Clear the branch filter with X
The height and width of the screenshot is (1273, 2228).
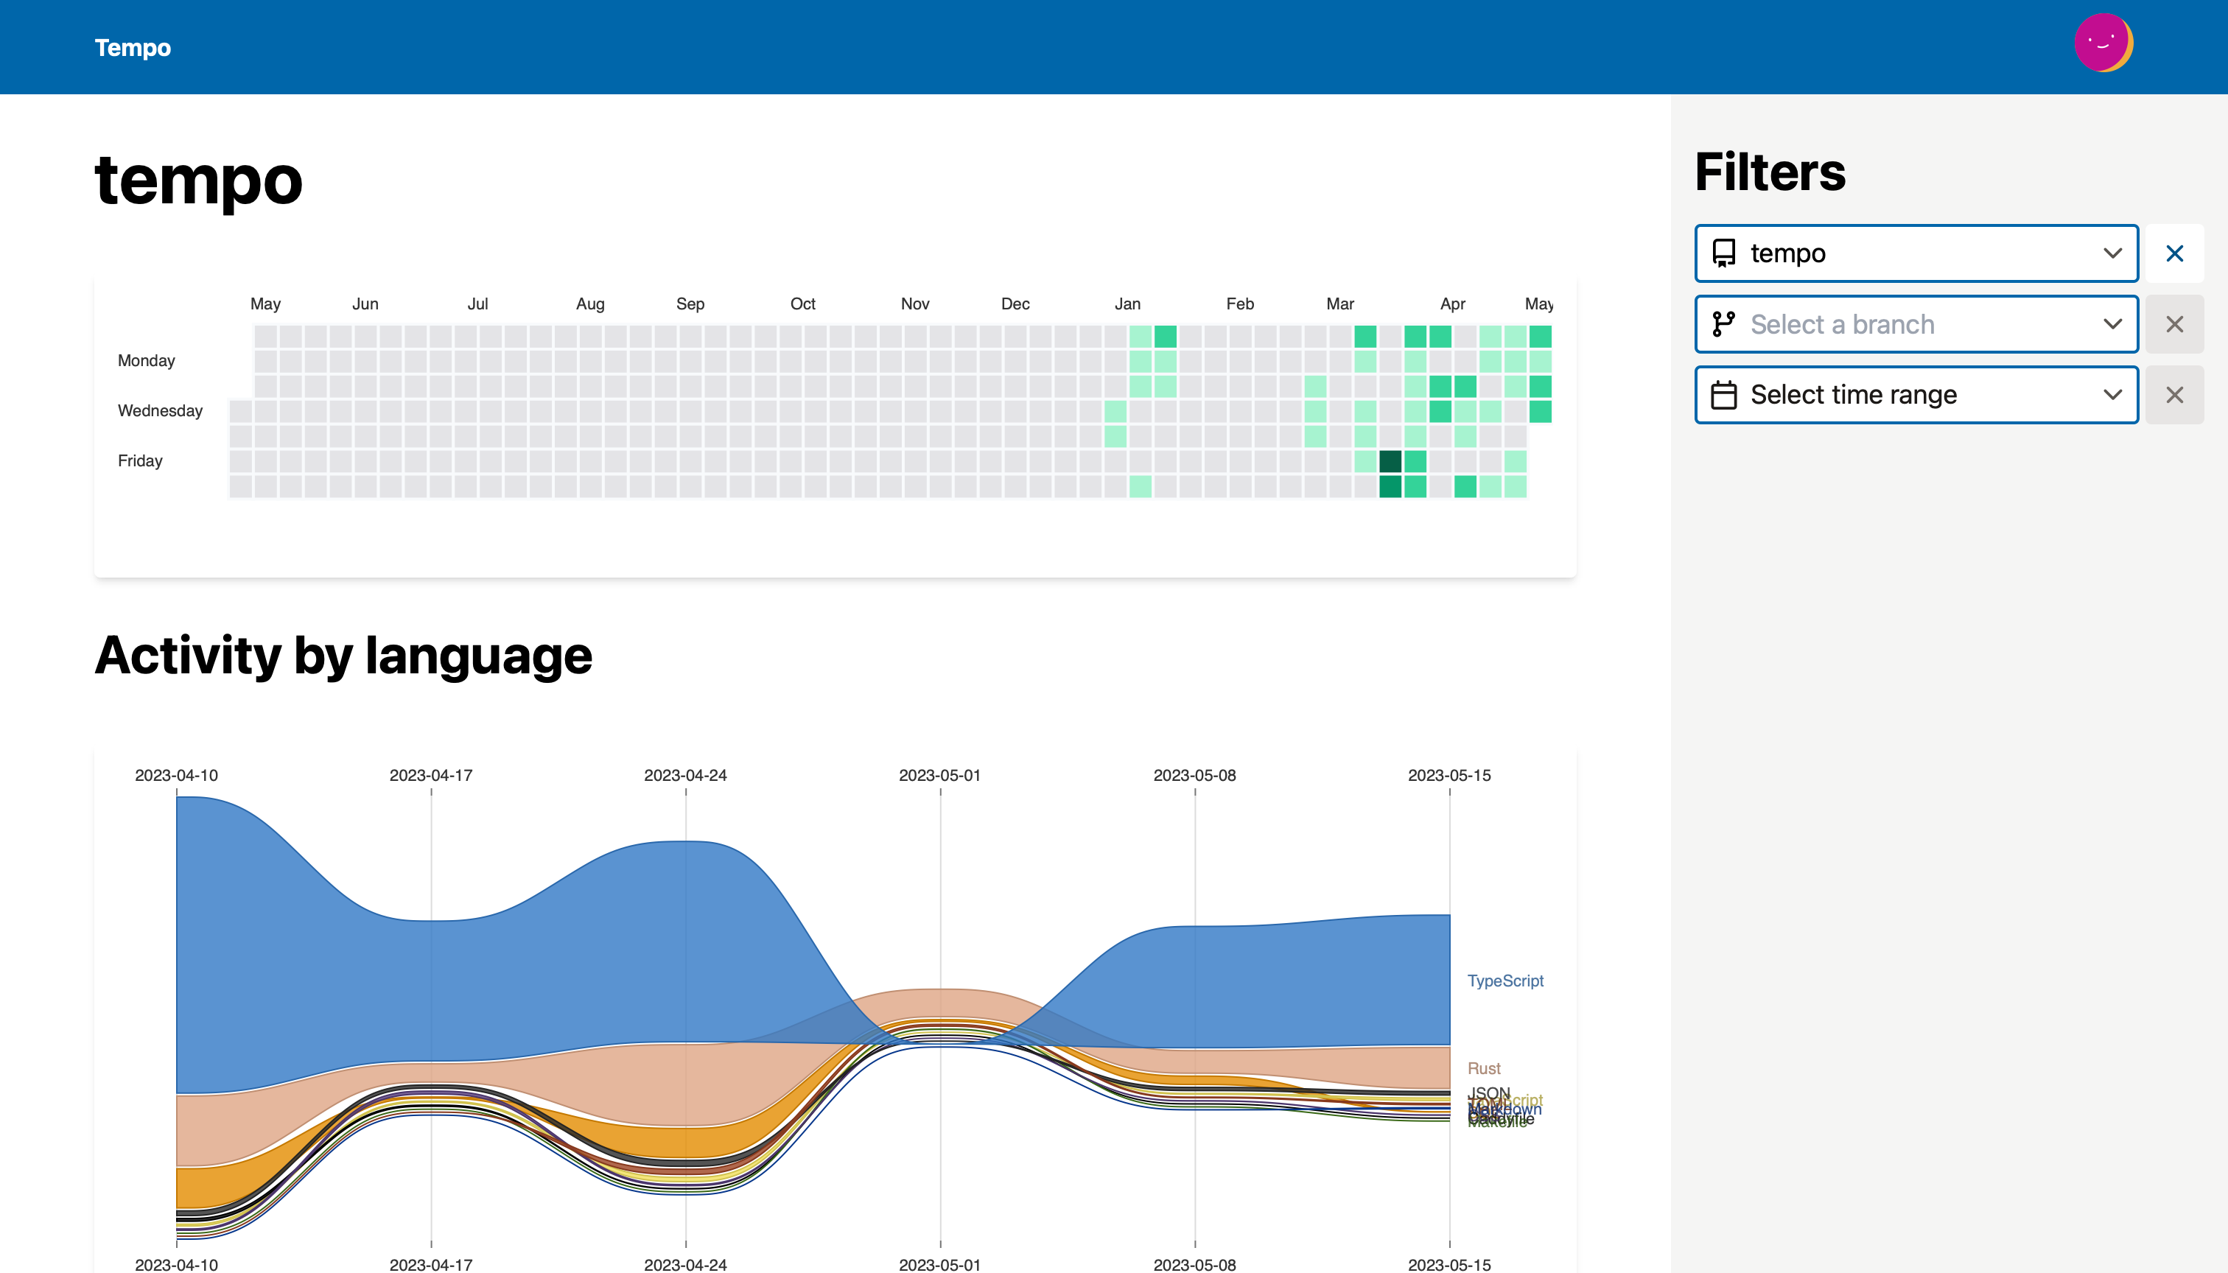pos(2173,324)
